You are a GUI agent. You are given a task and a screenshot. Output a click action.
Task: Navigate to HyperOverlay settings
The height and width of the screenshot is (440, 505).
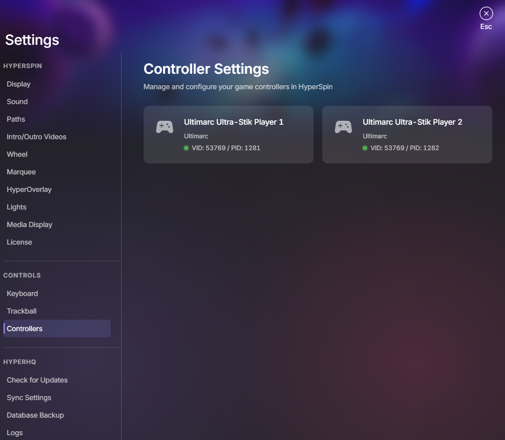(29, 189)
